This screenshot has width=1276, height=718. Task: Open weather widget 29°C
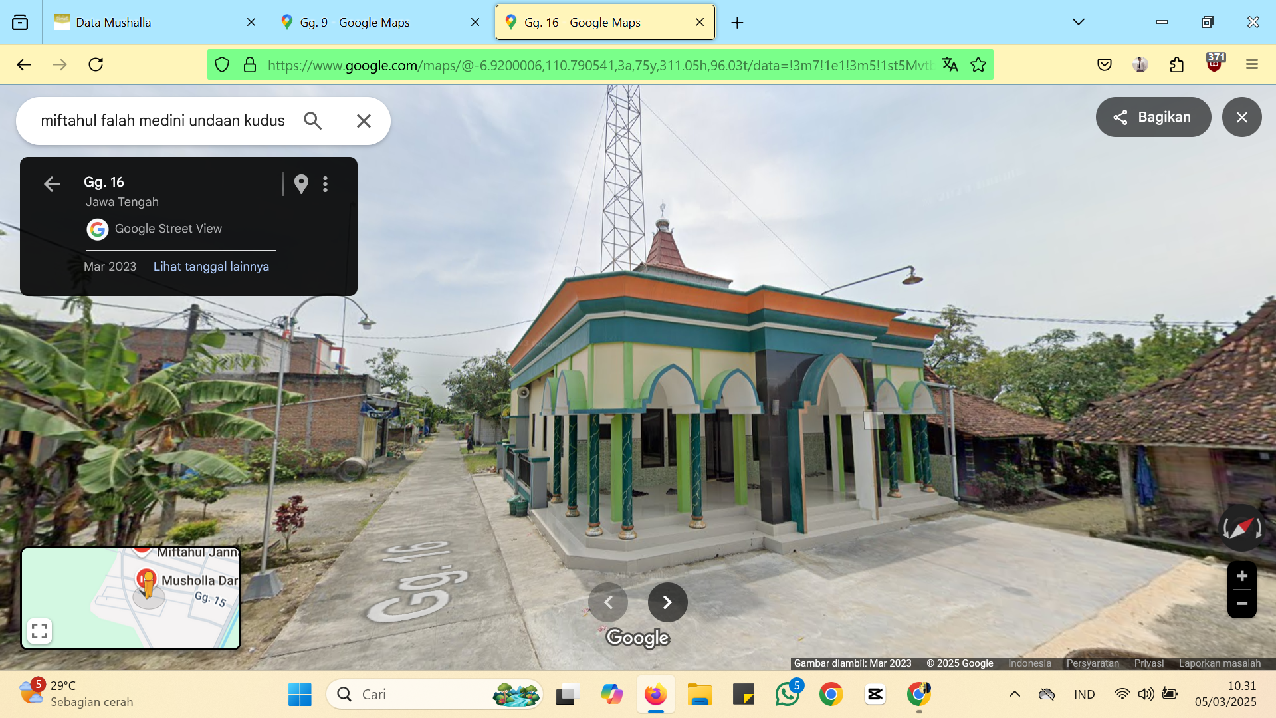(76, 694)
